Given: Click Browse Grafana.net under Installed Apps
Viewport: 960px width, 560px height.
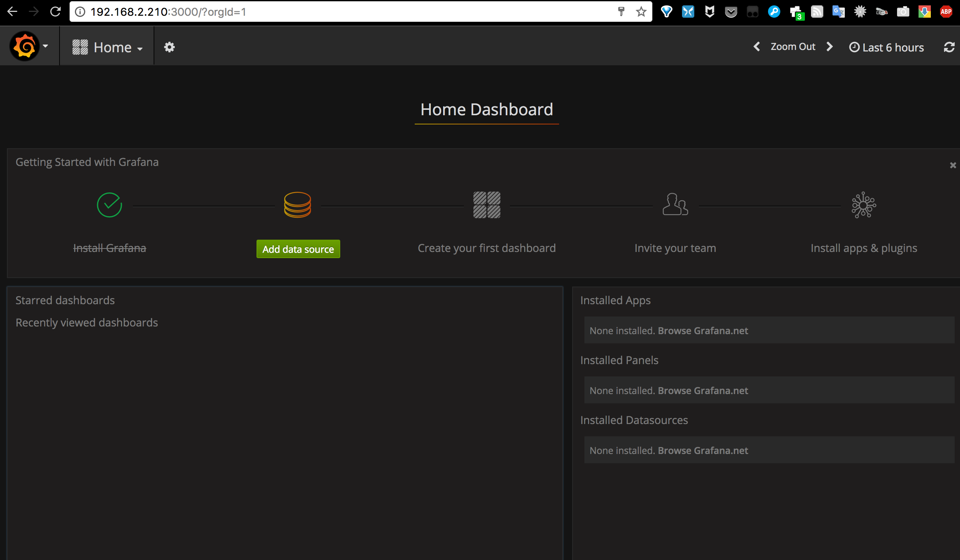Looking at the screenshot, I should tap(703, 331).
